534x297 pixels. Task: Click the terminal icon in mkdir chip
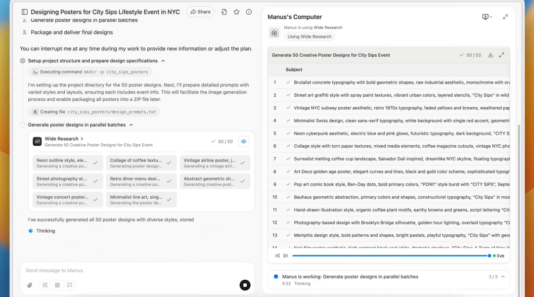[35, 72]
